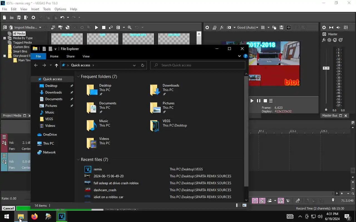The width and height of the screenshot is (356, 222).
Task: Undo last action in VEGAS toolbar
Action: pyautogui.click(x=62, y=17)
